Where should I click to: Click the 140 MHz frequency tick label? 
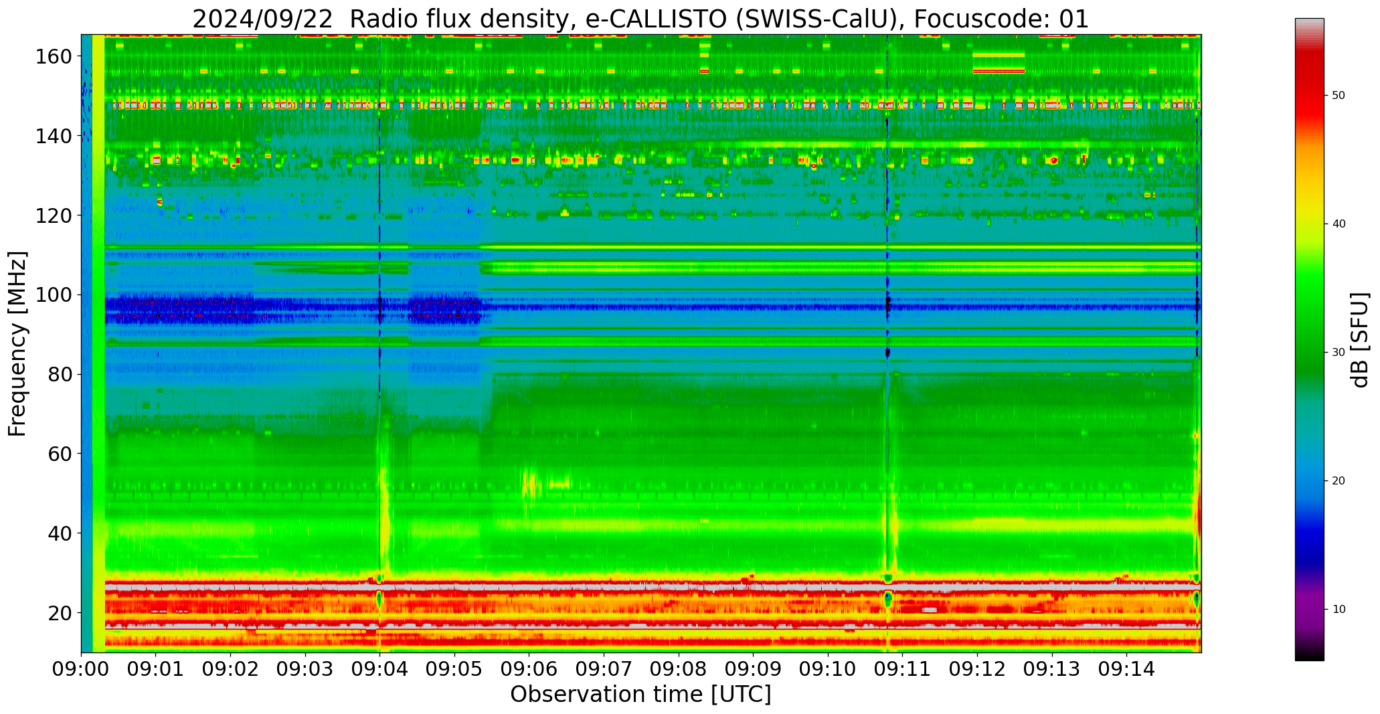coord(54,136)
